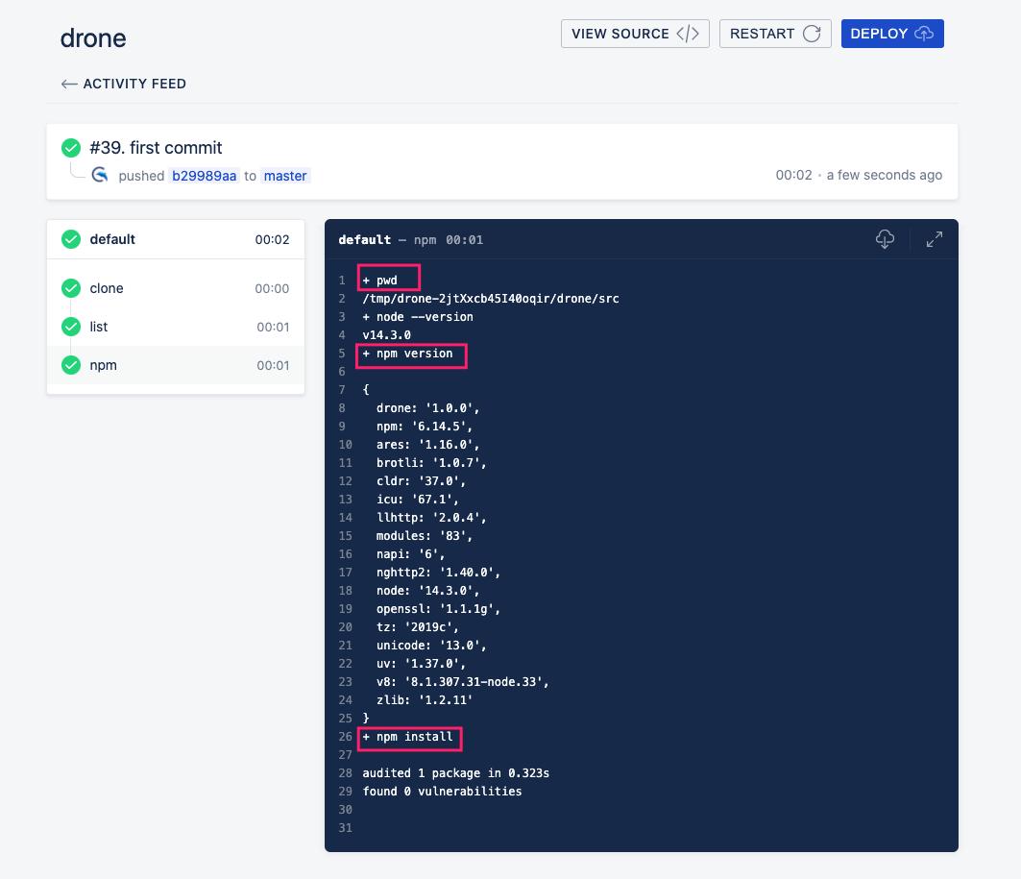Viewport: 1021px width, 879px height.
Task: Open the master branch link
Action: (x=285, y=176)
